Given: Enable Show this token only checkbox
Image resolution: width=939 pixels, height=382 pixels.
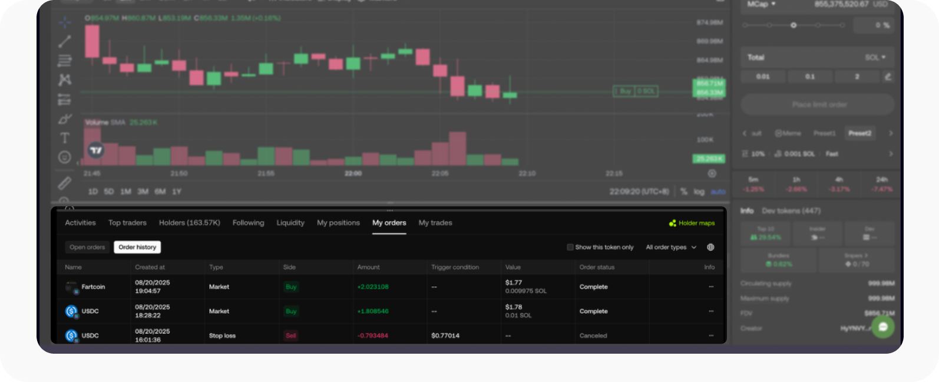Looking at the screenshot, I should (x=570, y=247).
